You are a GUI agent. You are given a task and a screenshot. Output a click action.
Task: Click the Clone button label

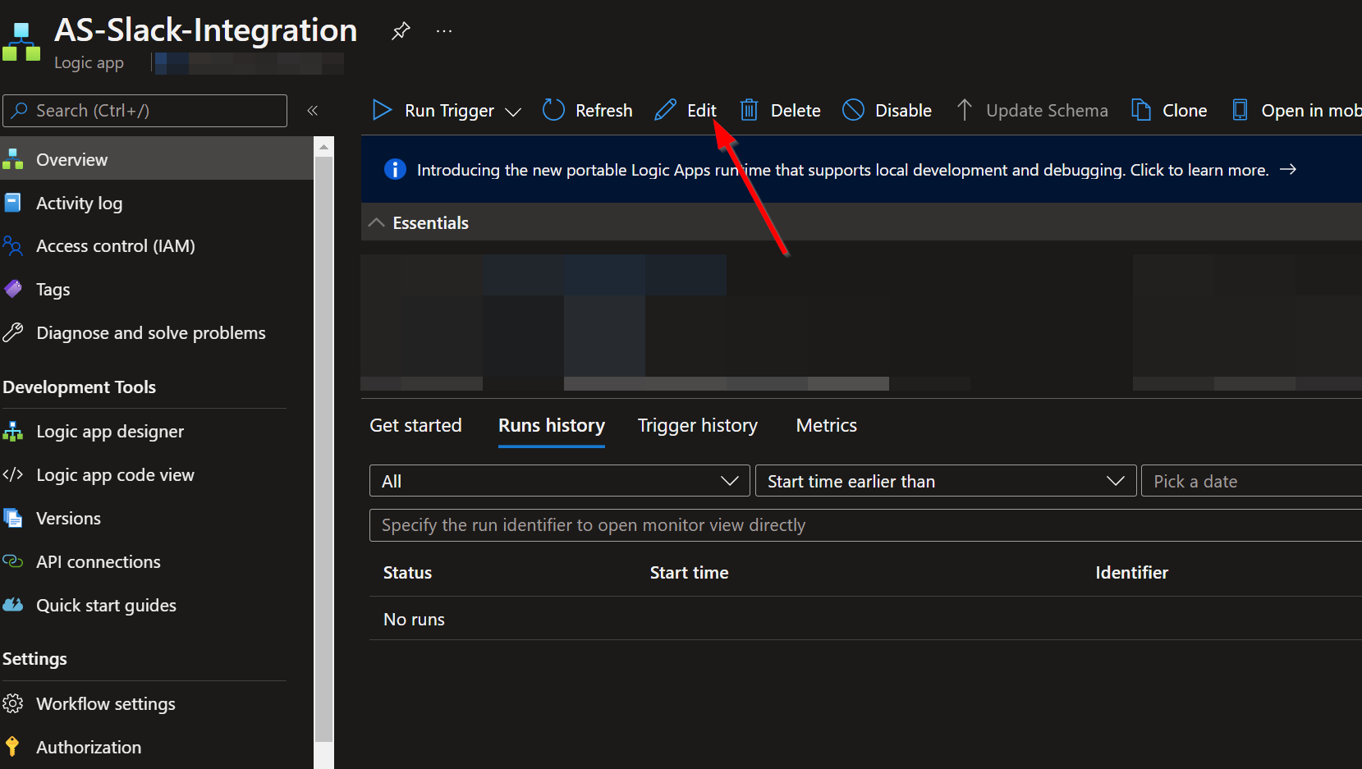[x=1185, y=110]
